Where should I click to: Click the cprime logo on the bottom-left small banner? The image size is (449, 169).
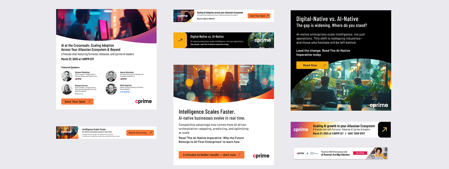[66, 132]
